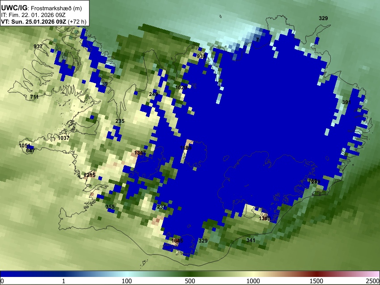
Task: Click the 100 tick on the color scale
Action: coord(127,281)
